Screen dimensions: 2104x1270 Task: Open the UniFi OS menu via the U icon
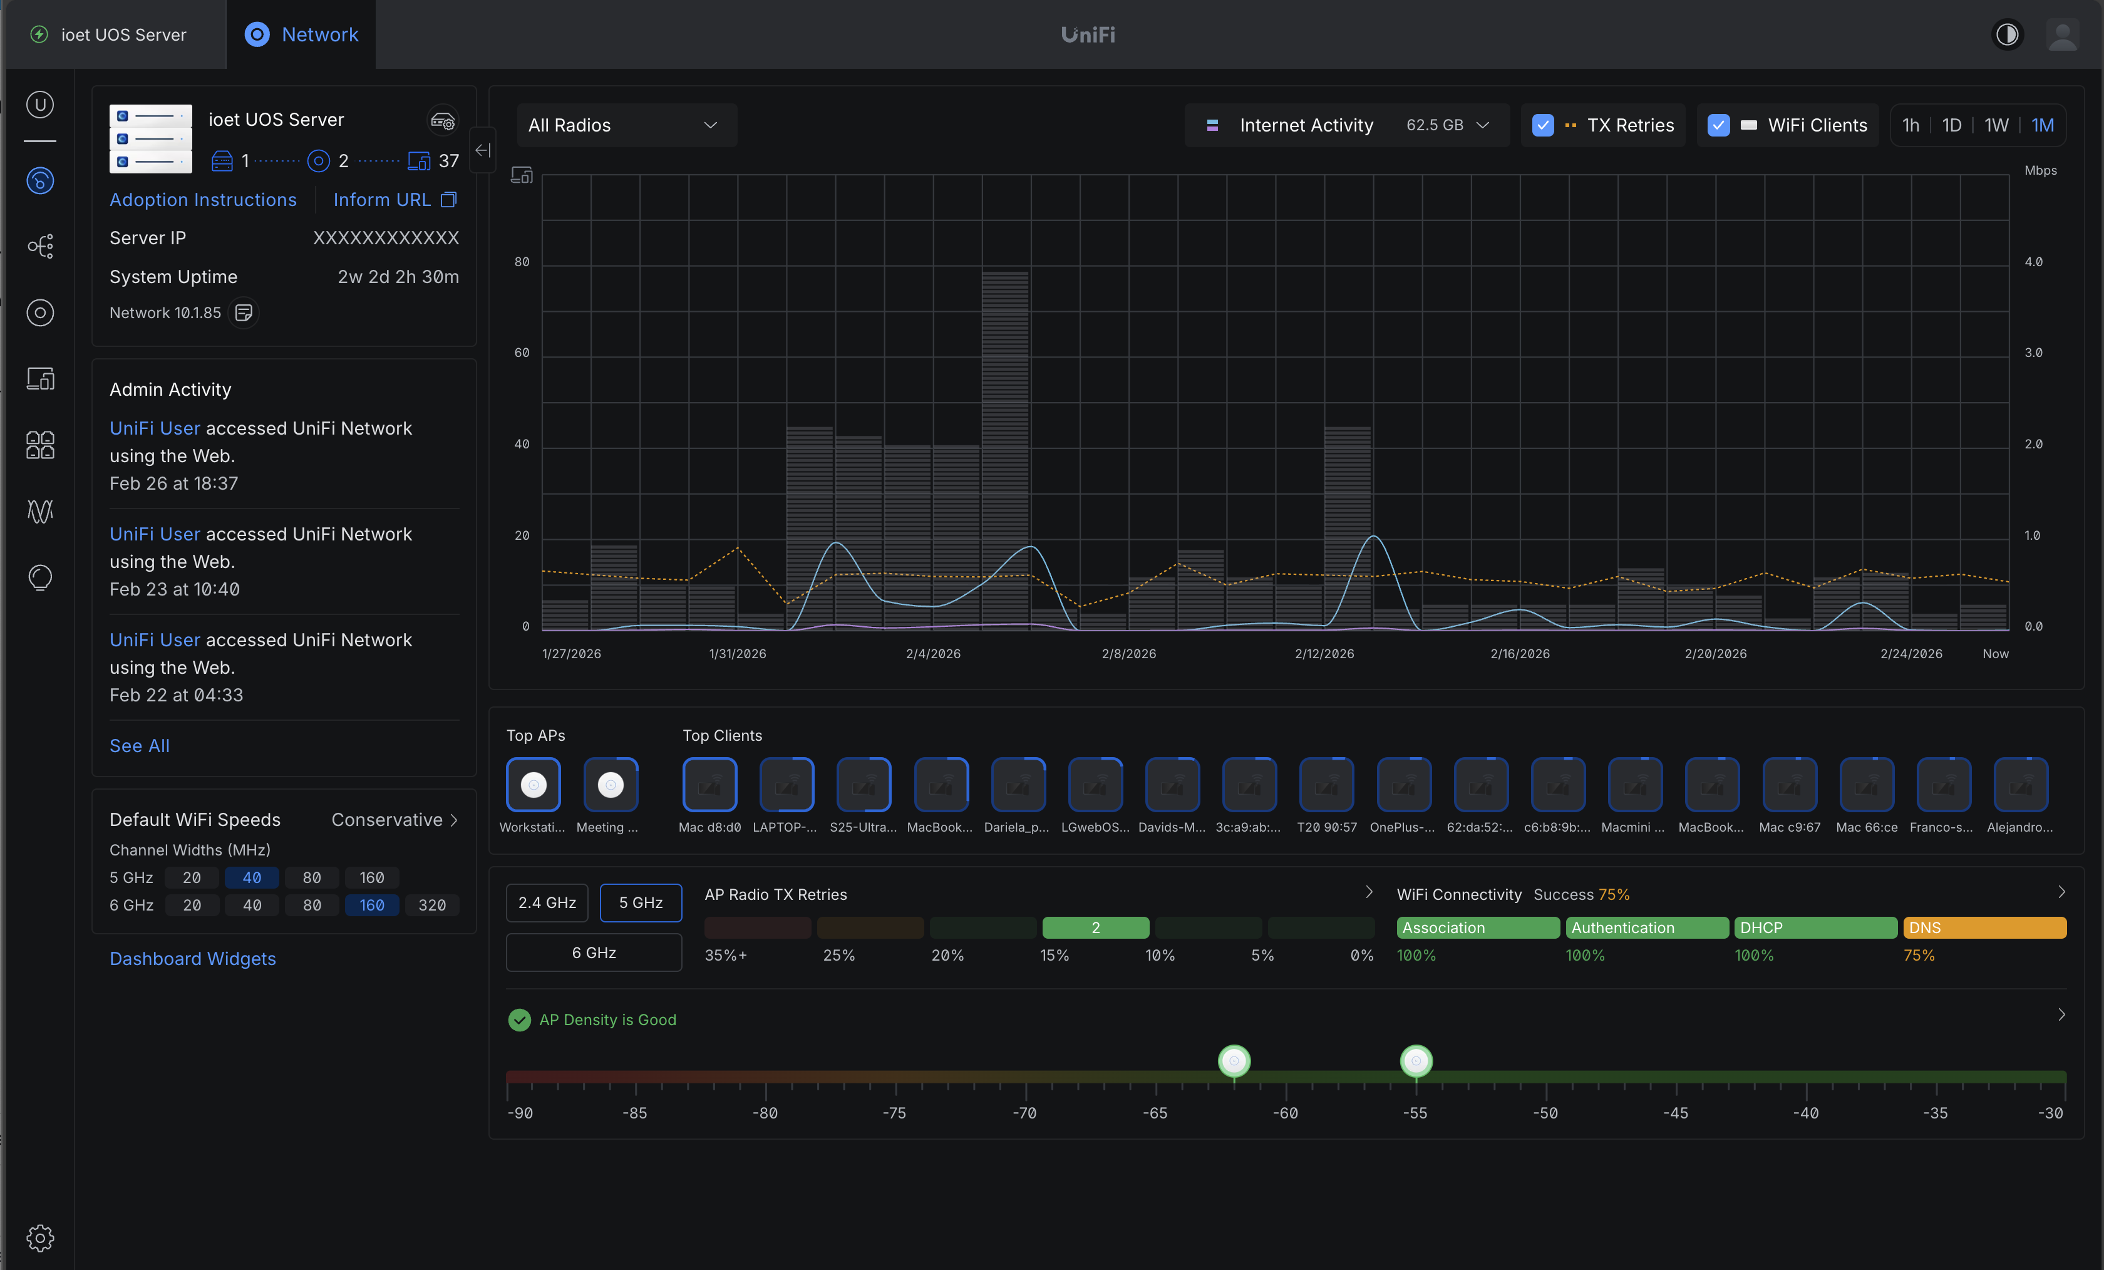(40, 104)
